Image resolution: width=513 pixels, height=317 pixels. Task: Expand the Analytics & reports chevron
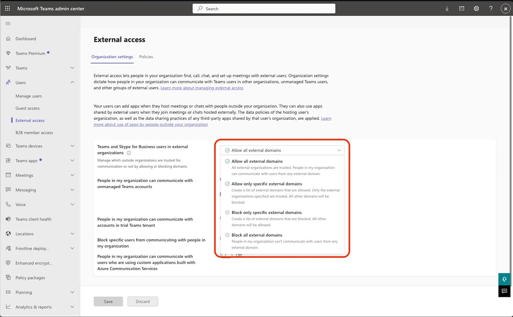(x=72, y=307)
